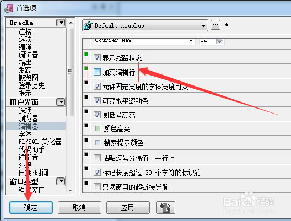291x221 pixels.
Task: Open the Default xiaoluo preference set dropdown
Action: point(203,25)
